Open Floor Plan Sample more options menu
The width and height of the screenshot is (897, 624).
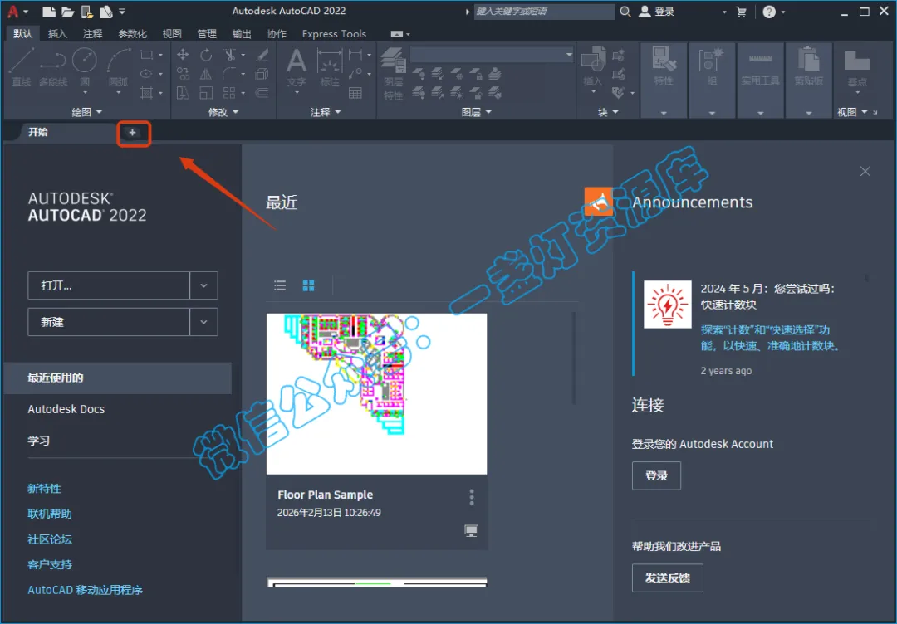[x=472, y=497]
